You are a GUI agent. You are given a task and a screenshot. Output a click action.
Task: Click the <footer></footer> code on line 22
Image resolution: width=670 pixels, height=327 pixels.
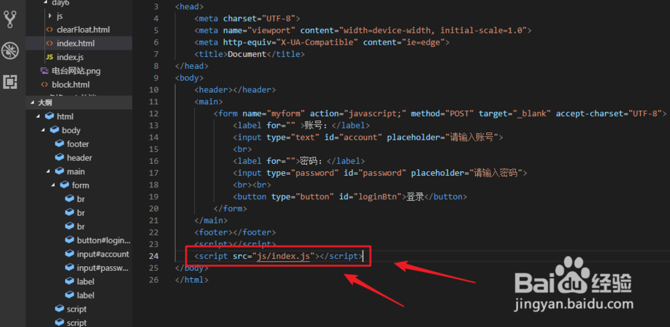click(235, 233)
